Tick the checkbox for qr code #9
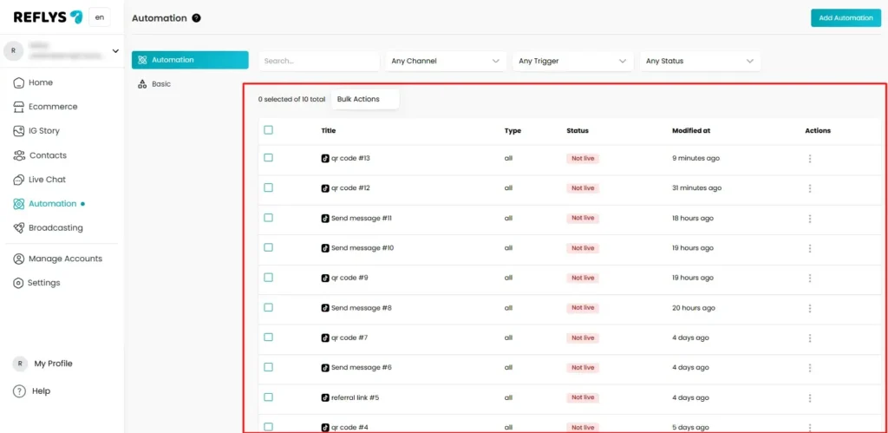888x433 pixels. click(269, 277)
